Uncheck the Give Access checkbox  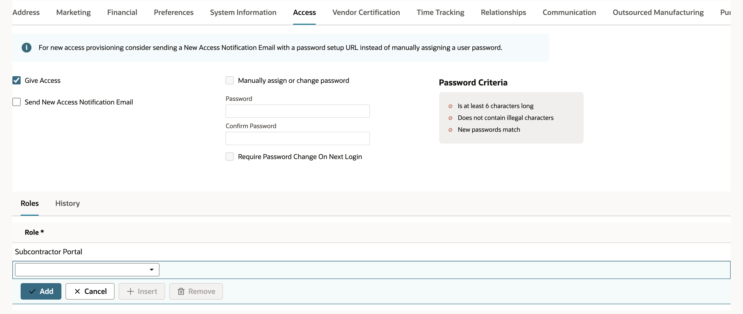(17, 80)
